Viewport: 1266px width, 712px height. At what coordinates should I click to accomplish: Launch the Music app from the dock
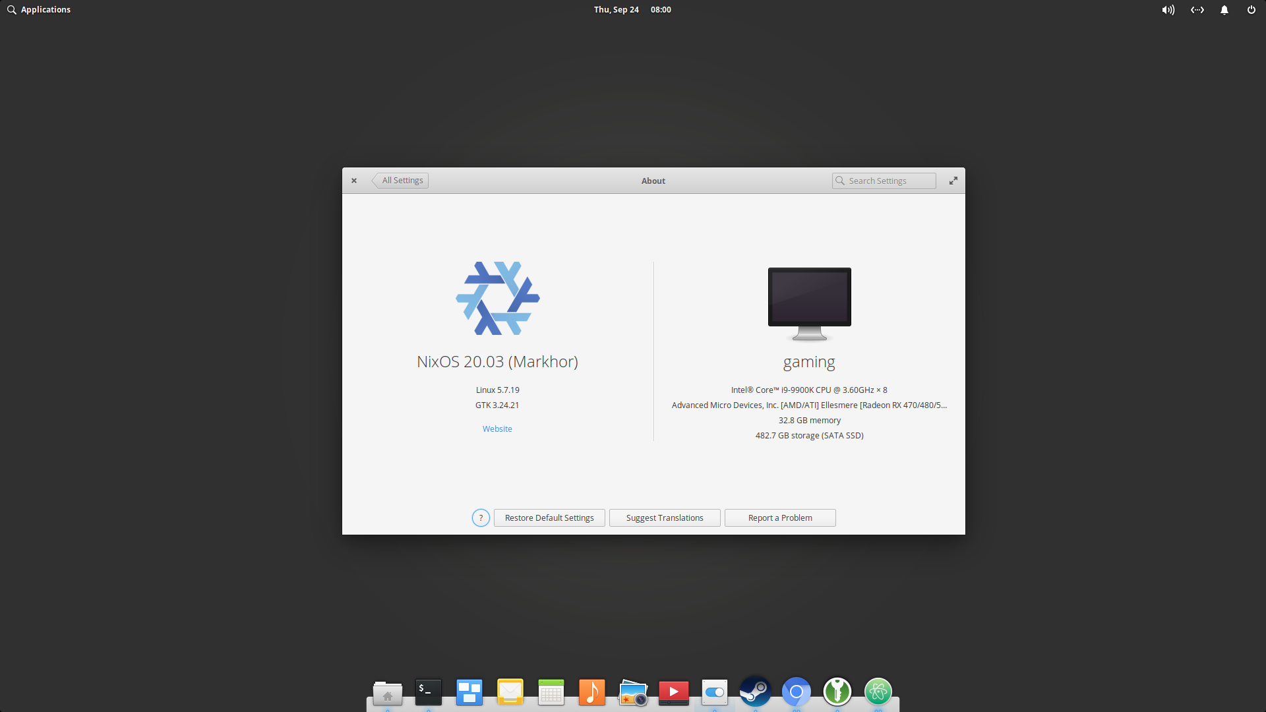point(592,692)
